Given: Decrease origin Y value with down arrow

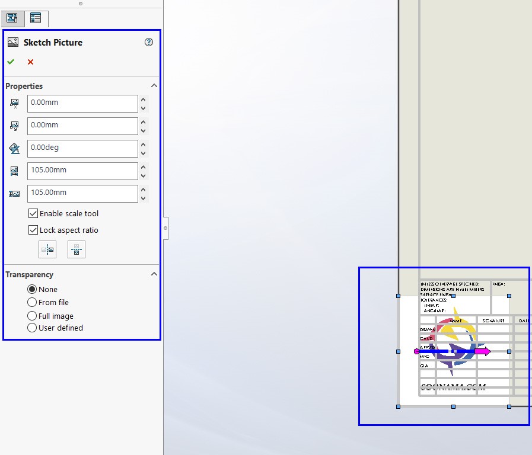Looking at the screenshot, I should point(143,130).
